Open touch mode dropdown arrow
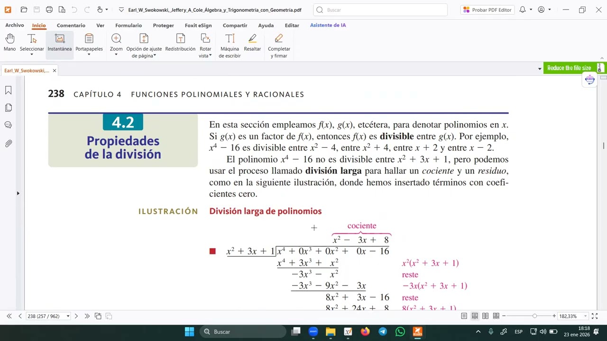 tap(107, 9)
